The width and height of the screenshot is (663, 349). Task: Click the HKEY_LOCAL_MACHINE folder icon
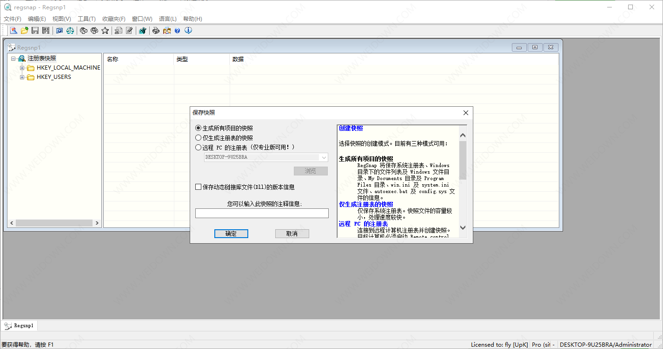click(x=31, y=68)
